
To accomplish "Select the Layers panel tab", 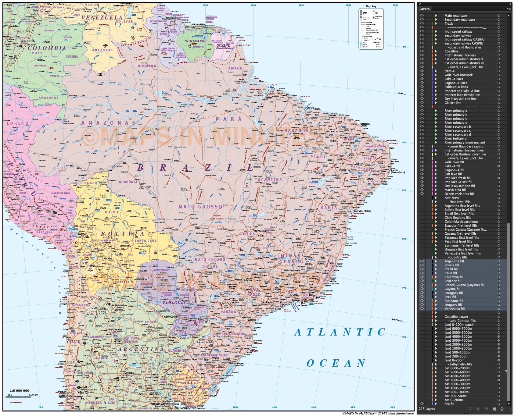I will [424, 9].
